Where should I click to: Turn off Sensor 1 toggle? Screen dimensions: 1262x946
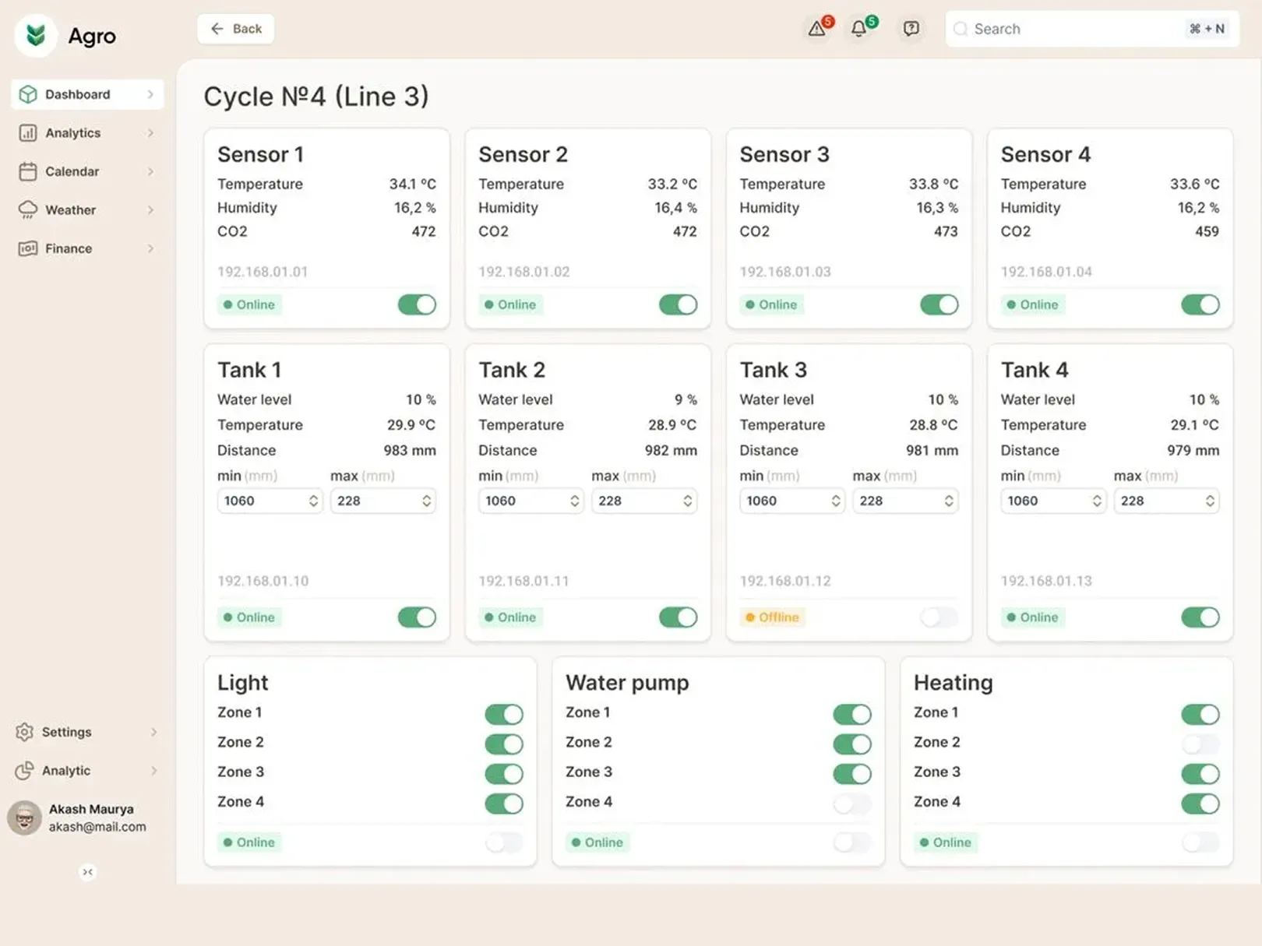click(x=417, y=304)
